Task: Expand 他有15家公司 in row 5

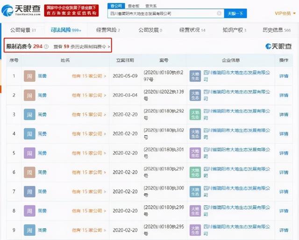Action: tap(89, 153)
